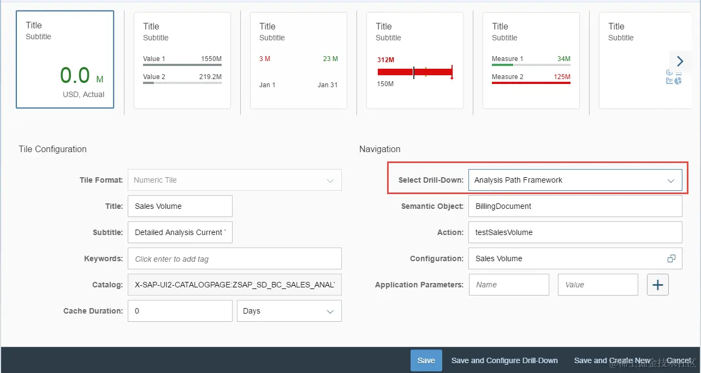Click the USD, Actual text on first tile
Viewport: 701px width, 373px height.
pyautogui.click(x=84, y=94)
